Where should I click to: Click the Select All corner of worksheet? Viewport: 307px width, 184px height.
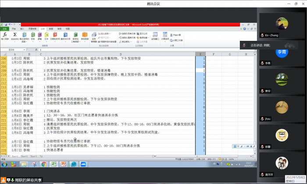click(4, 54)
